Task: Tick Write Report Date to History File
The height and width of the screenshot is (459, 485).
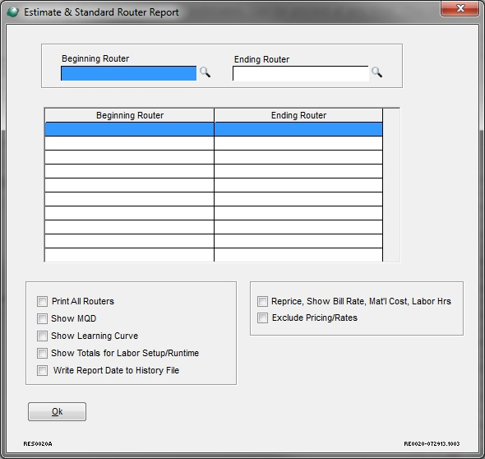Action: [x=42, y=370]
